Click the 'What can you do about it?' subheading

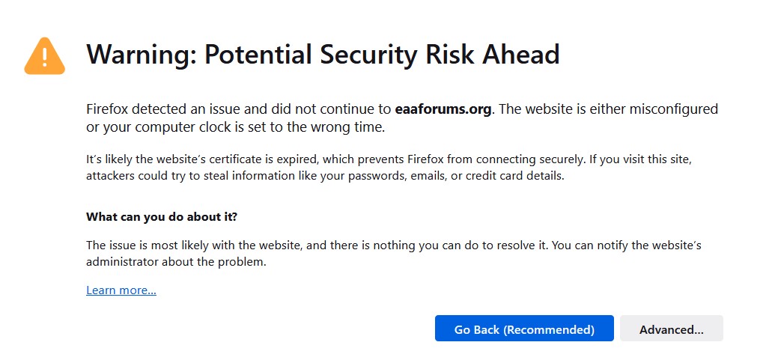(162, 217)
